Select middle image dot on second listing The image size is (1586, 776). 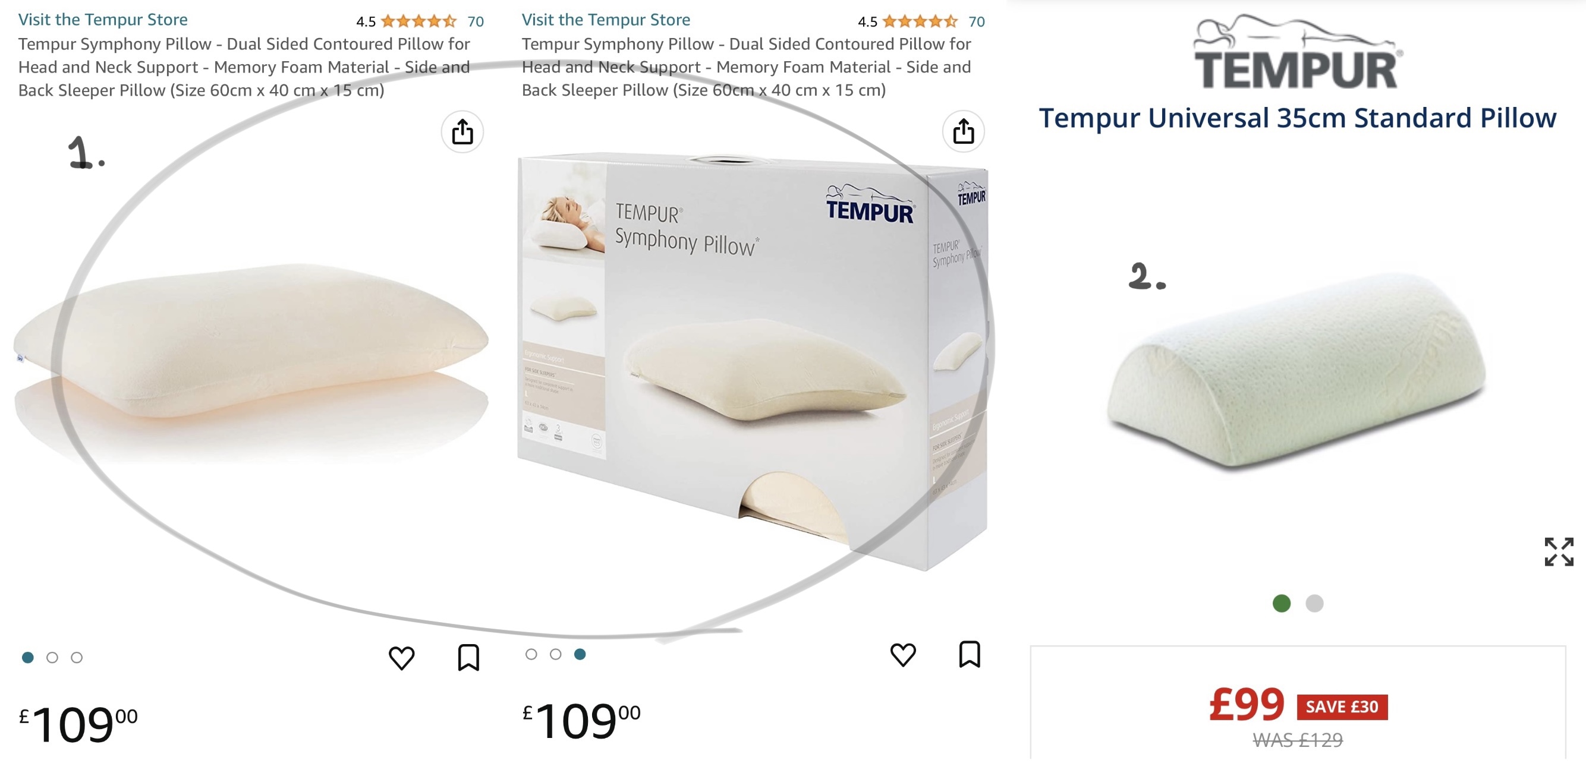[555, 654]
